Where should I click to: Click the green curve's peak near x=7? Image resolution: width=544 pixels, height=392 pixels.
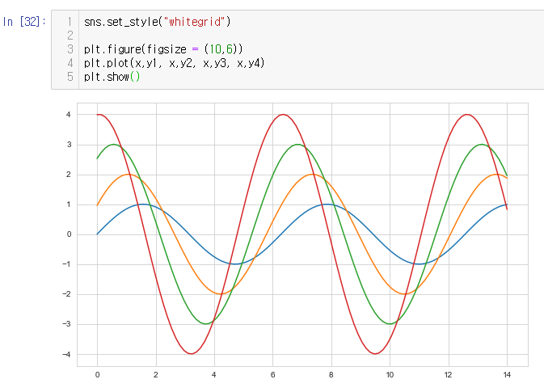[x=297, y=145]
